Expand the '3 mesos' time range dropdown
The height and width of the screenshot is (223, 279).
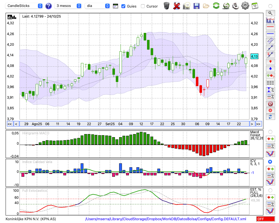68,6
